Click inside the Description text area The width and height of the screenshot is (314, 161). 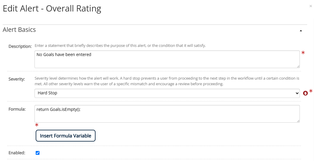coord(167,59)
